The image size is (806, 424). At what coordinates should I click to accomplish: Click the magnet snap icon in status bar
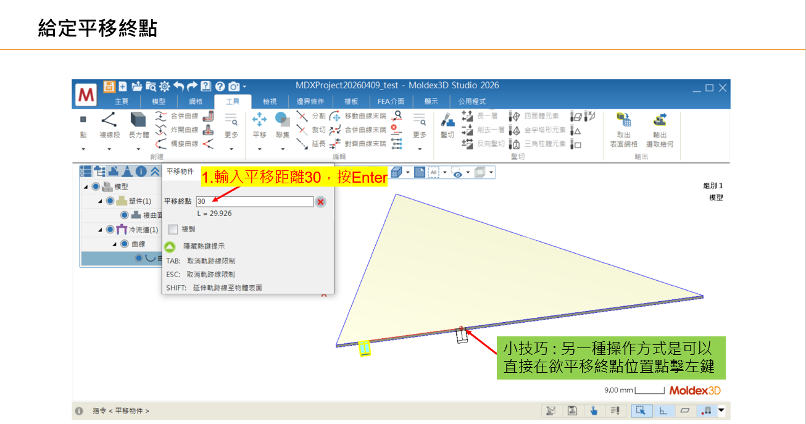pos(706,410)
